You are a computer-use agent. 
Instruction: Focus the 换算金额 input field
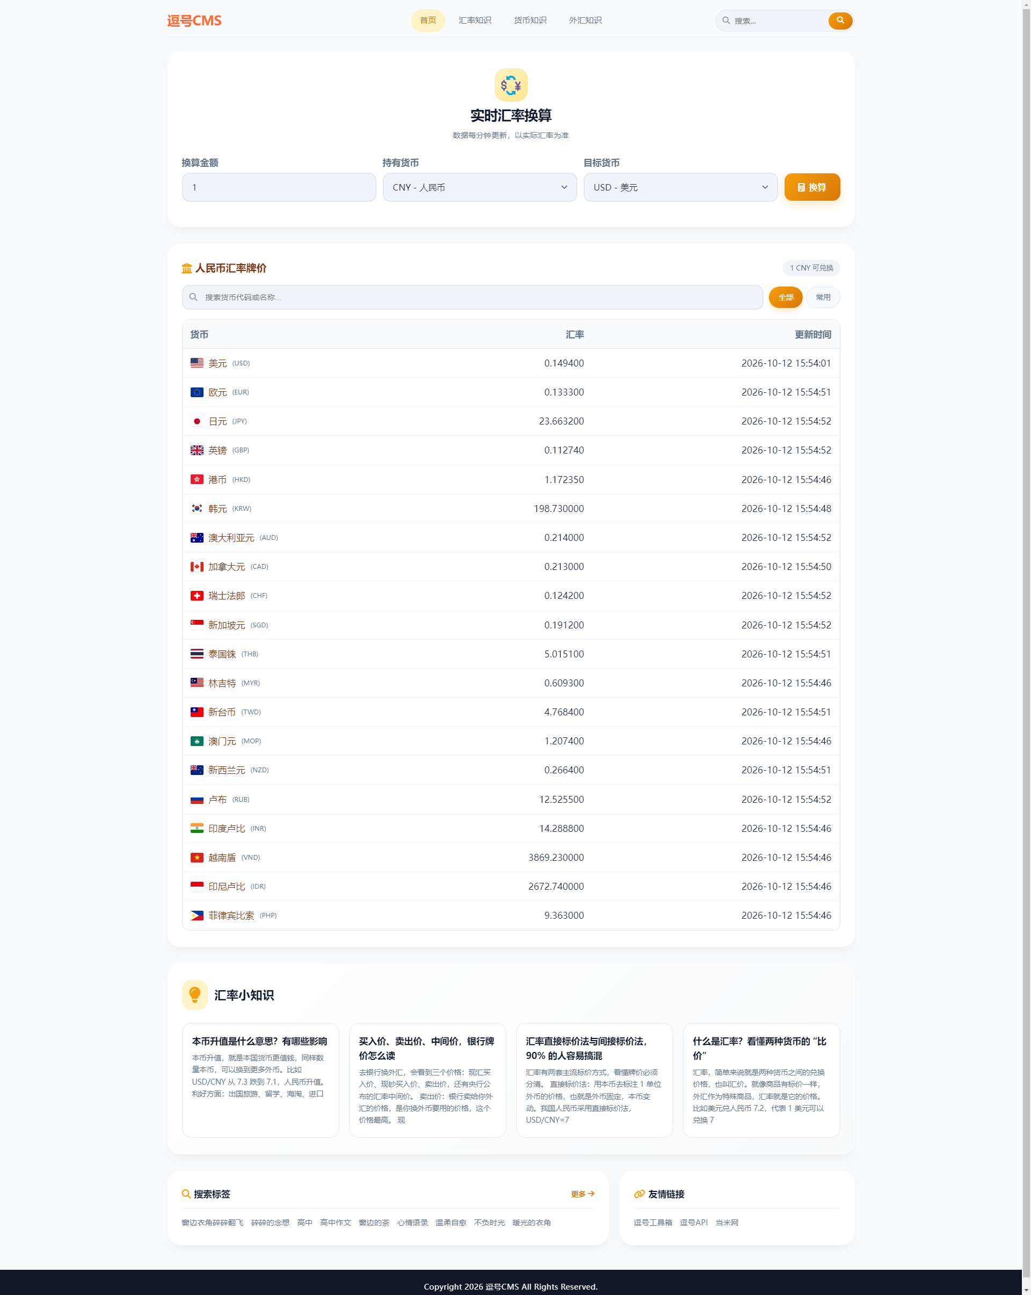click(x=279, y=187)
